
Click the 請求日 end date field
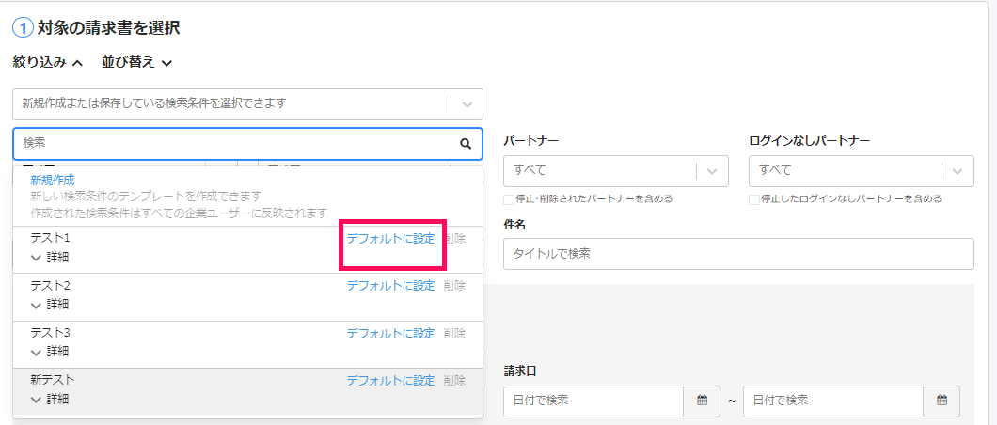tap(833, 401)
